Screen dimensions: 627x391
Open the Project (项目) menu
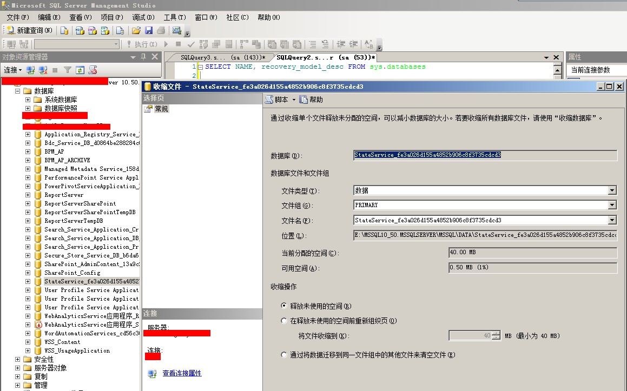(x=112, y=17)
